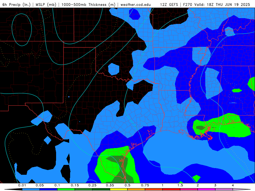Image resolution: width=255 pixels, height=191 pixels.
Task: Click the 0.01 legend value
Action: pyautogui.click(x=22, y=185)
